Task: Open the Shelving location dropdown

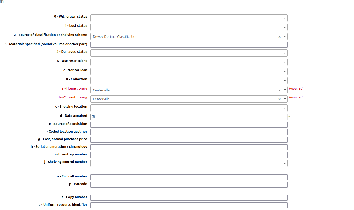Action: 285,108
